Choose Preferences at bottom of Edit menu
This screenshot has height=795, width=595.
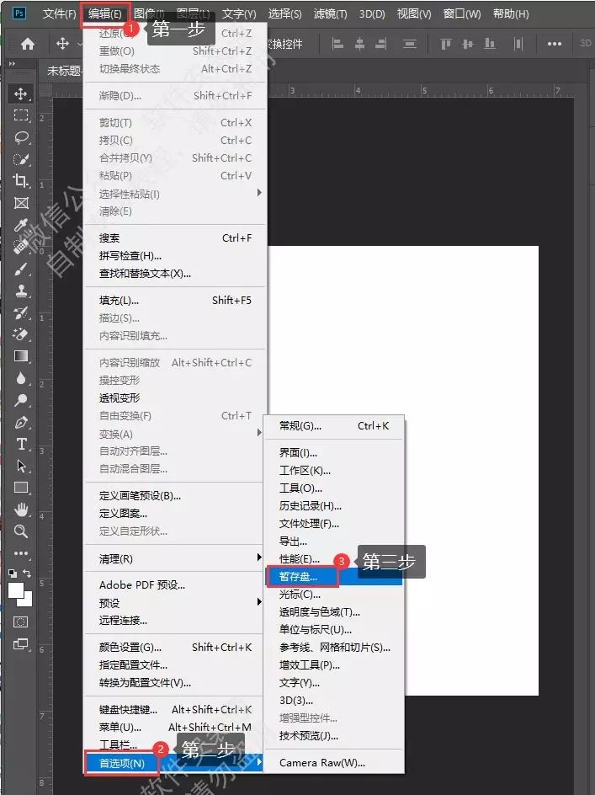[x=175, y=763]
